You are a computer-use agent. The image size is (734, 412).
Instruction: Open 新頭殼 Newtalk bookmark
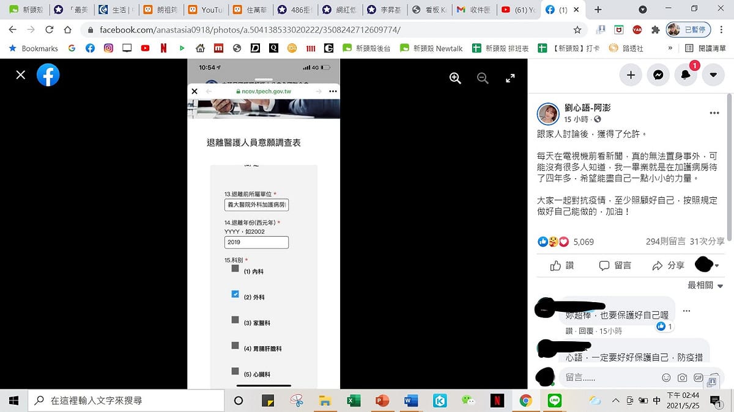pos(431,48)
